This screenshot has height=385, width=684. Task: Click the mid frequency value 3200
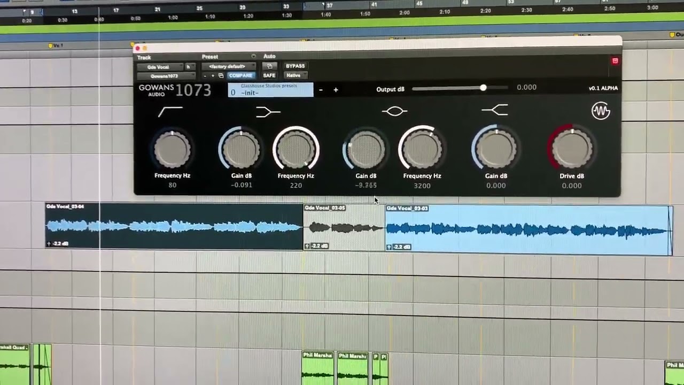coord(422,186)
